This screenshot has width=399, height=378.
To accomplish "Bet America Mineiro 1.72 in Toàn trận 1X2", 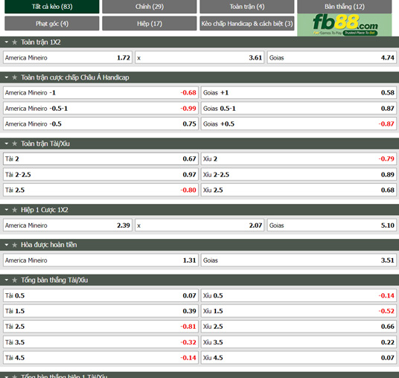I will coord(68,58).
